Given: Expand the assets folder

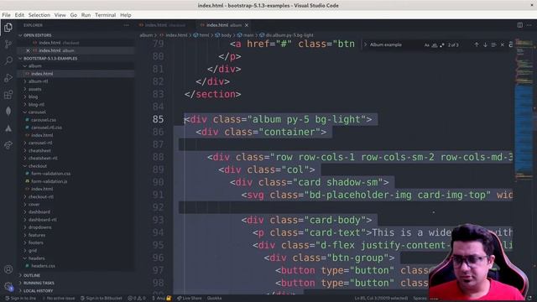Looking at the screenshot, I should pyautogui.click(x=34, y=90).
